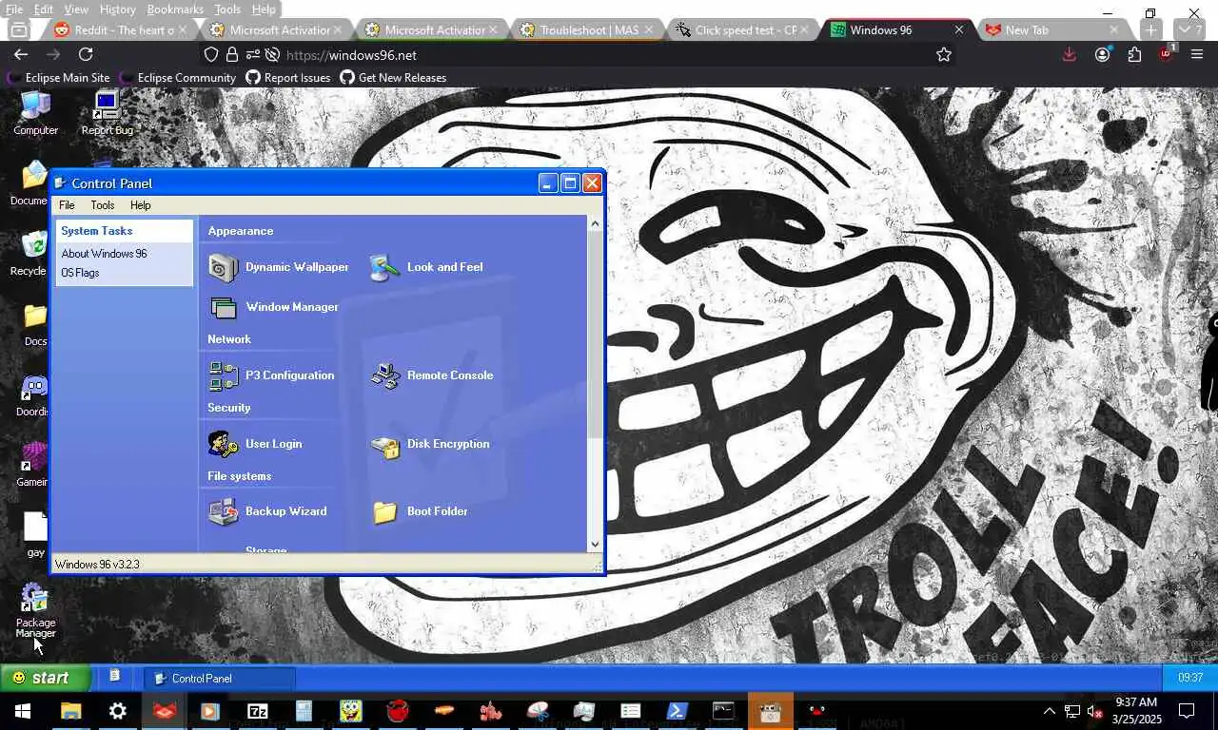Screen dimensions: 1218x730
Task: Open the Firefox Bookmarks menu
Action: 175,10
